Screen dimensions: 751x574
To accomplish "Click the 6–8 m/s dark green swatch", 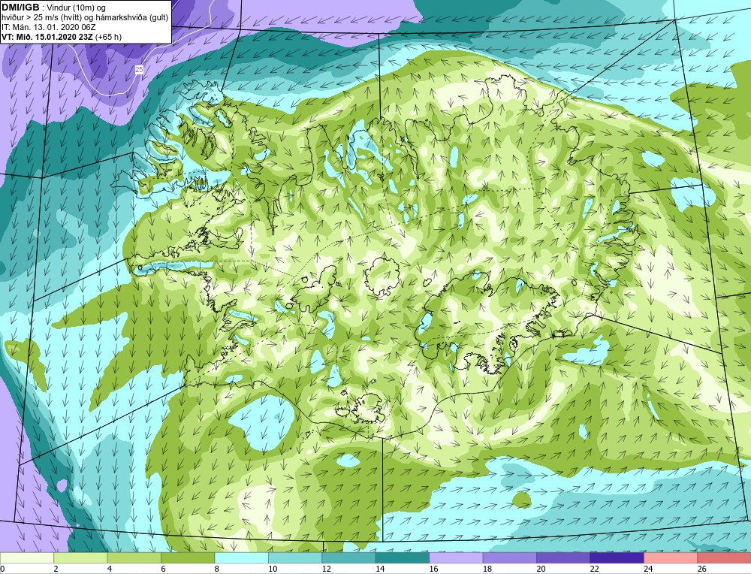I will point(188,557).
